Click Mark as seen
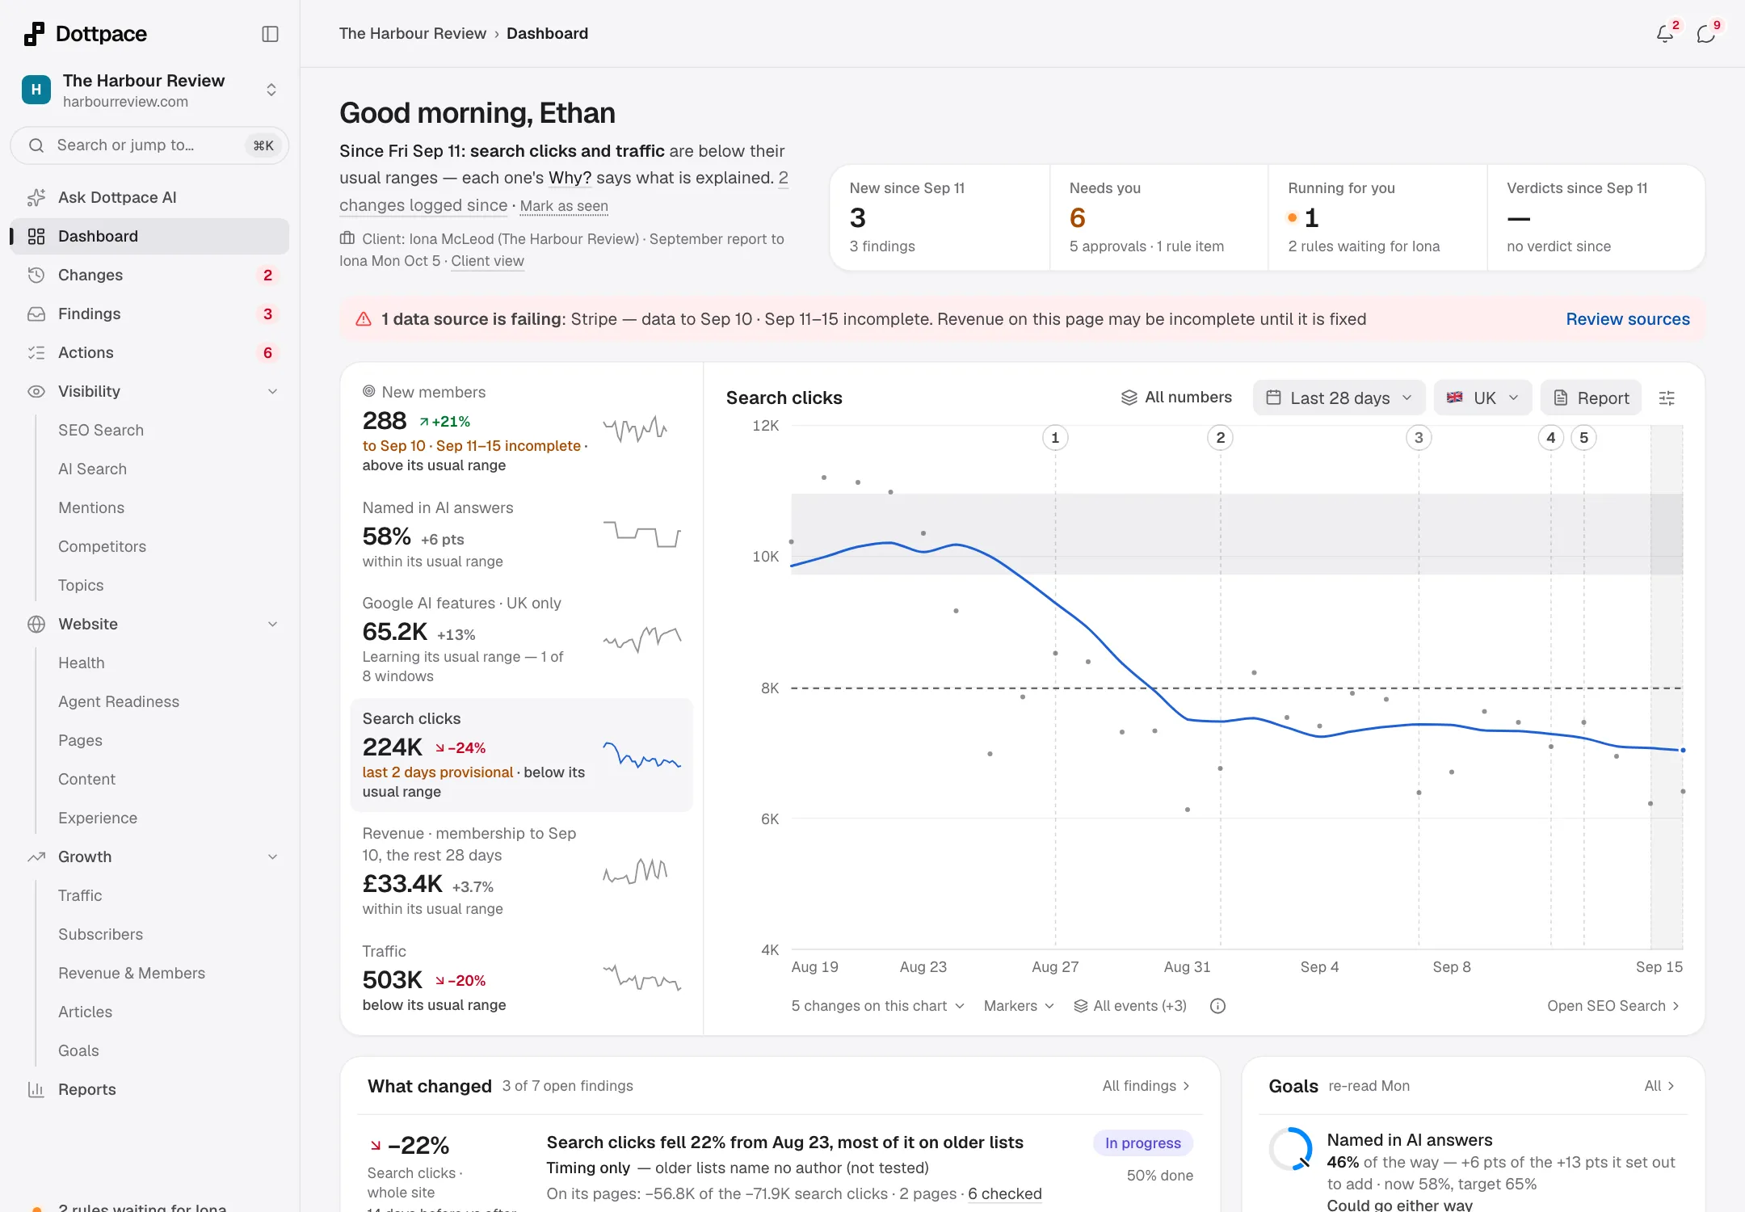 [x=564, y=206]
